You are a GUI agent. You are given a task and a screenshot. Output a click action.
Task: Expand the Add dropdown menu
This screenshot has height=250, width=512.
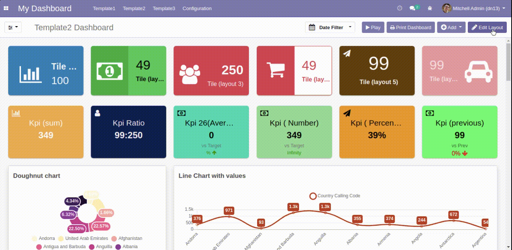pos(451,27)
